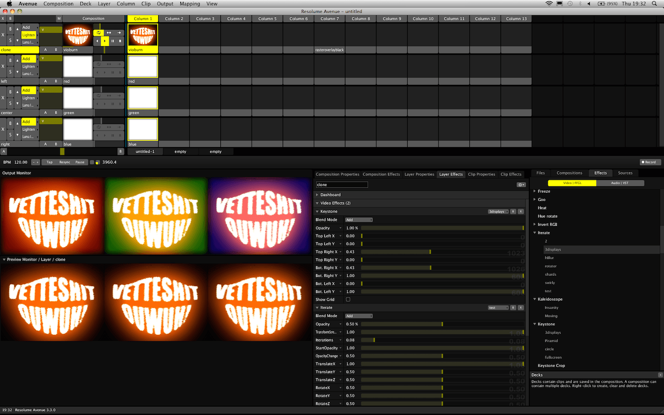Enable loop playback on clone layer transport
The image size is (664, 415).
(99, 33)
